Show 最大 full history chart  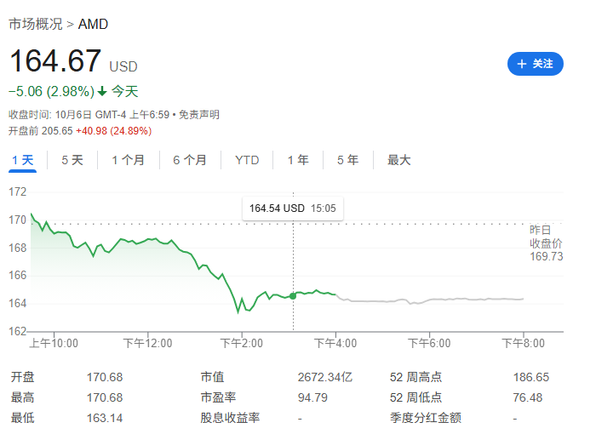click(398, 160)
